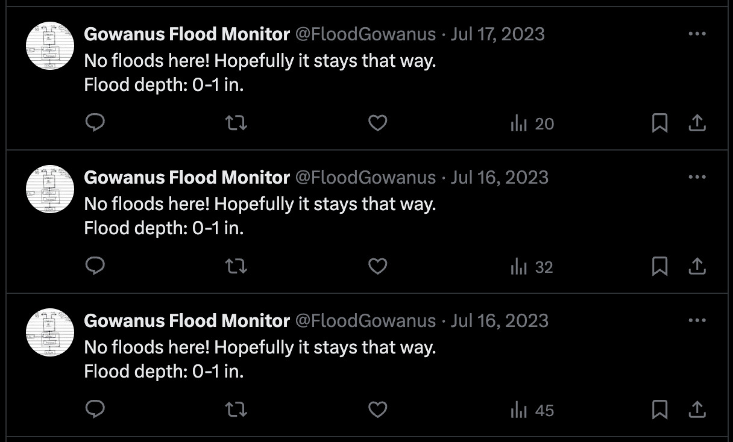733x442 pixels.
Task: Bookmark the Jul 17 flood tweet
Action: click(x=660, y=123)
